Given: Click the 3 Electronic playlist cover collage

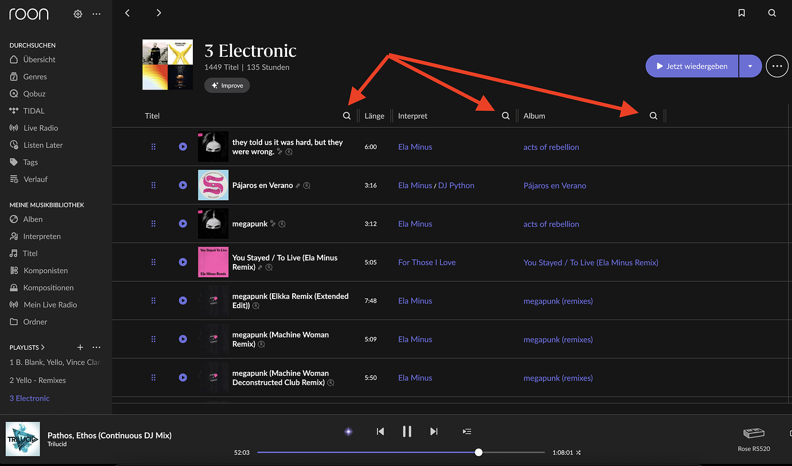Looking at the screenshot, I should tap(168, 65).
